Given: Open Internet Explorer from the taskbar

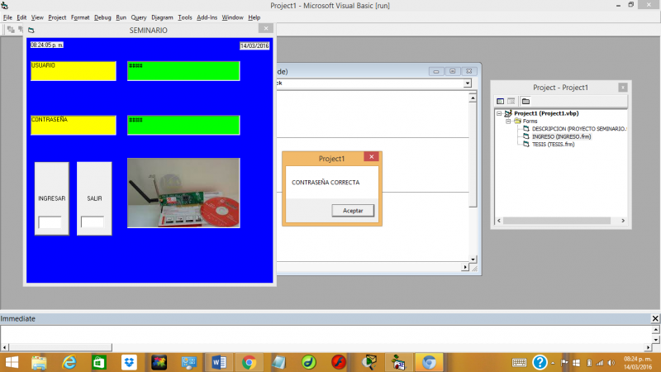Looking at the screenshot, I should point(69,362).
